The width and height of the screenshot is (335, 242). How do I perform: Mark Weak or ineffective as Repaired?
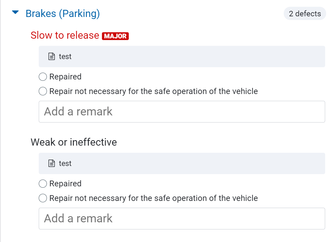43,184
